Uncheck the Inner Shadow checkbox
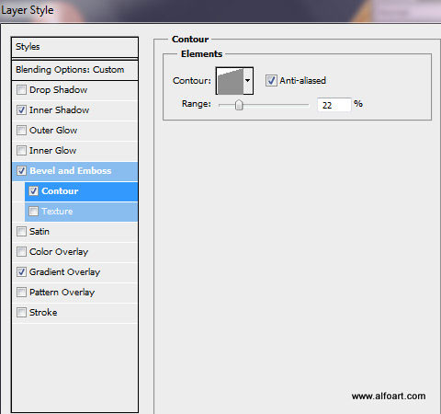 click(21, 110)
